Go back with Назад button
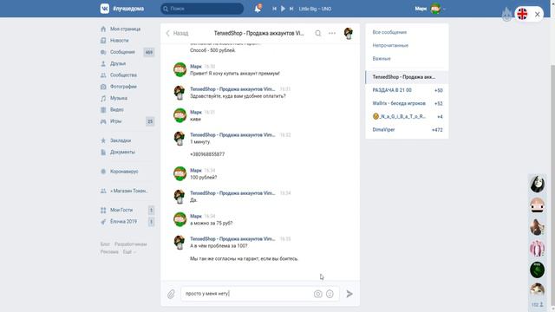This screenshot has height=312, width=555. coord(177,33)
